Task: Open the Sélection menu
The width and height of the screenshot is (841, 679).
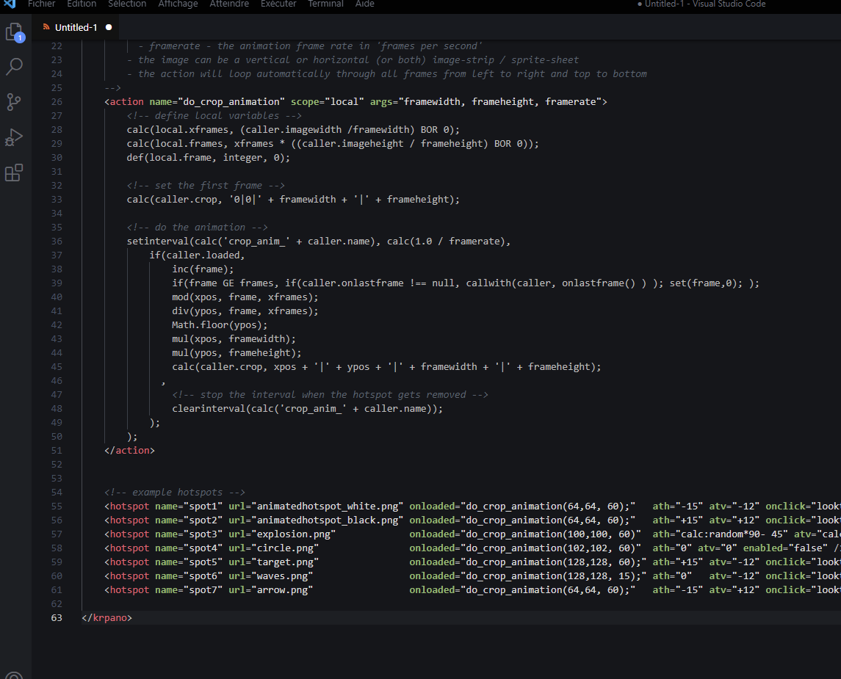Action: [127, 4]
